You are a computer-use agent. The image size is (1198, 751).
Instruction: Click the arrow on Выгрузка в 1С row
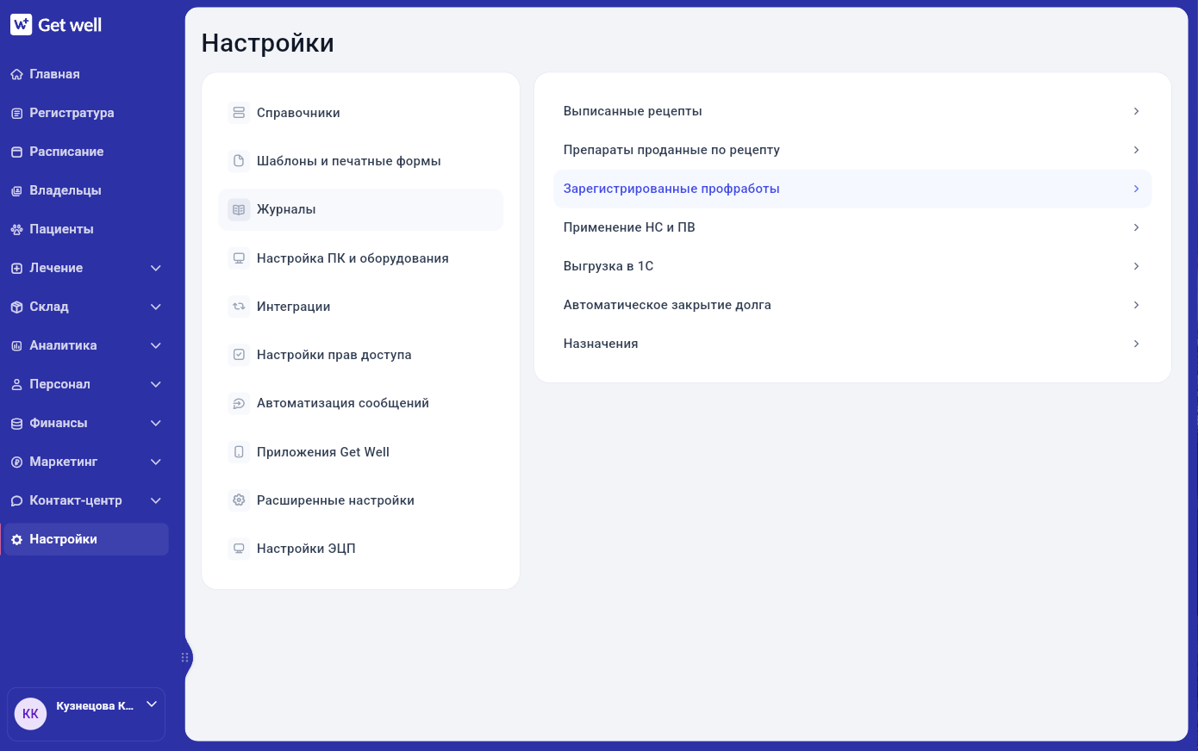[x=1136, y=266]
